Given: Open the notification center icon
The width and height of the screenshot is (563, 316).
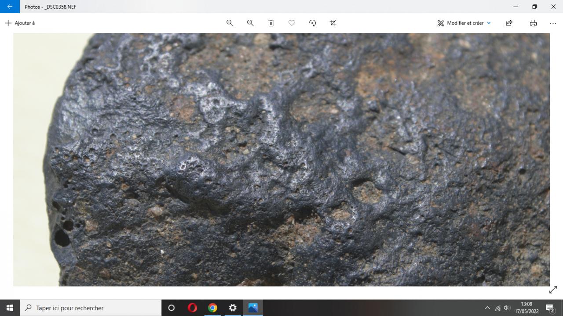Looking at the screenshot, I should tap(550, 308).
